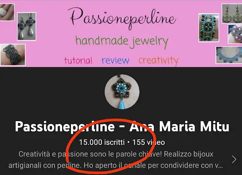Open the channel description beginning with Creatività e passione
This screenshot has height=175, width=242.
(116, 160)
